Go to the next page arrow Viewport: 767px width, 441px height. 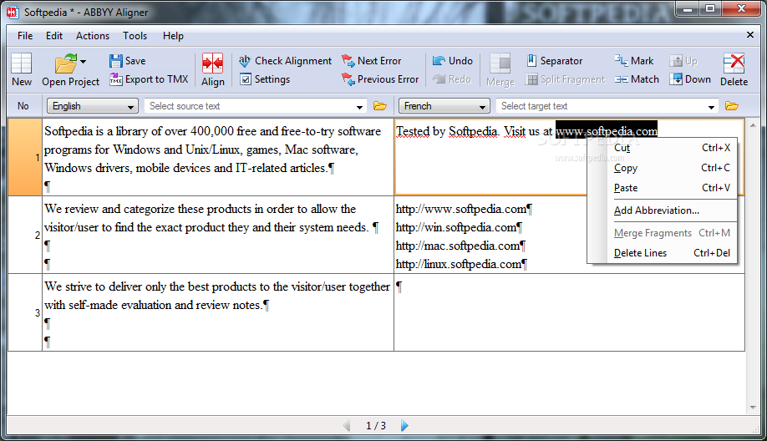(x=405, y=426)
